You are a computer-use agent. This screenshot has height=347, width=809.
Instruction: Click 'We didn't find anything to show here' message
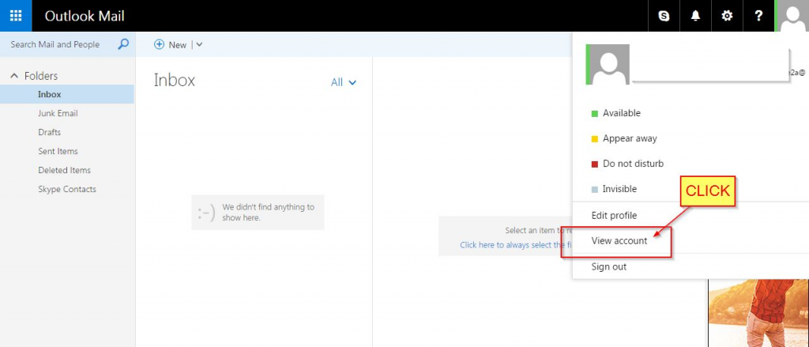click(x=258, y=212)
